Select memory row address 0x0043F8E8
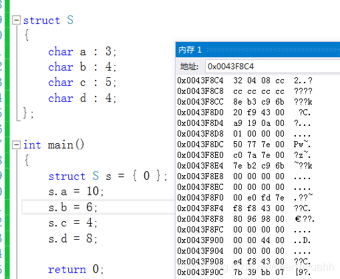 click(200, 176)
